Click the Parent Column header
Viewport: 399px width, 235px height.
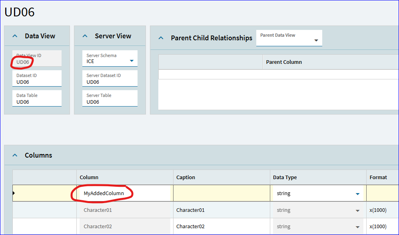pyautogui.click(x=284, y=62)
